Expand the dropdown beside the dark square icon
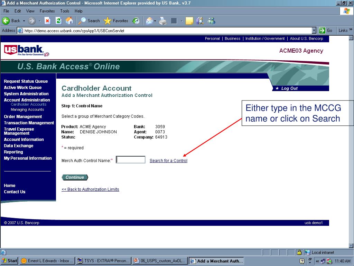 pos(181,21)
